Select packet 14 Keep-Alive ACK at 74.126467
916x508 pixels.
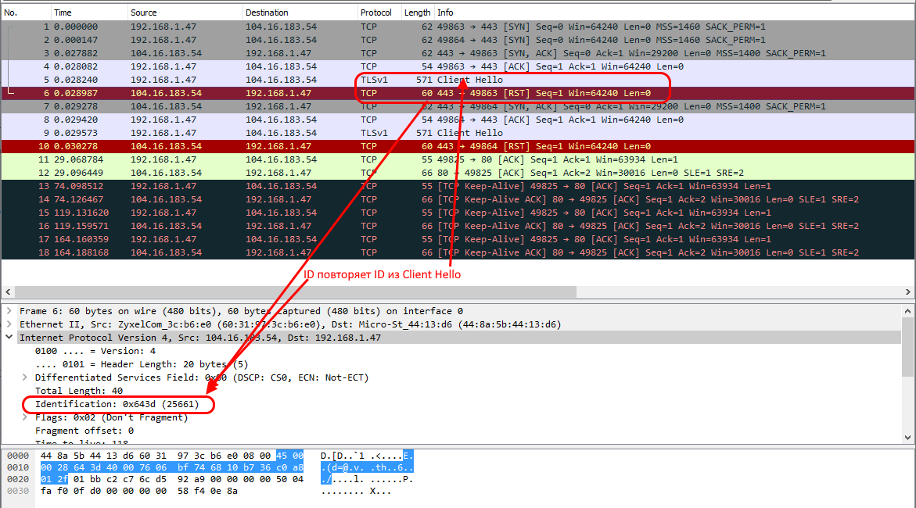point(458,200)
